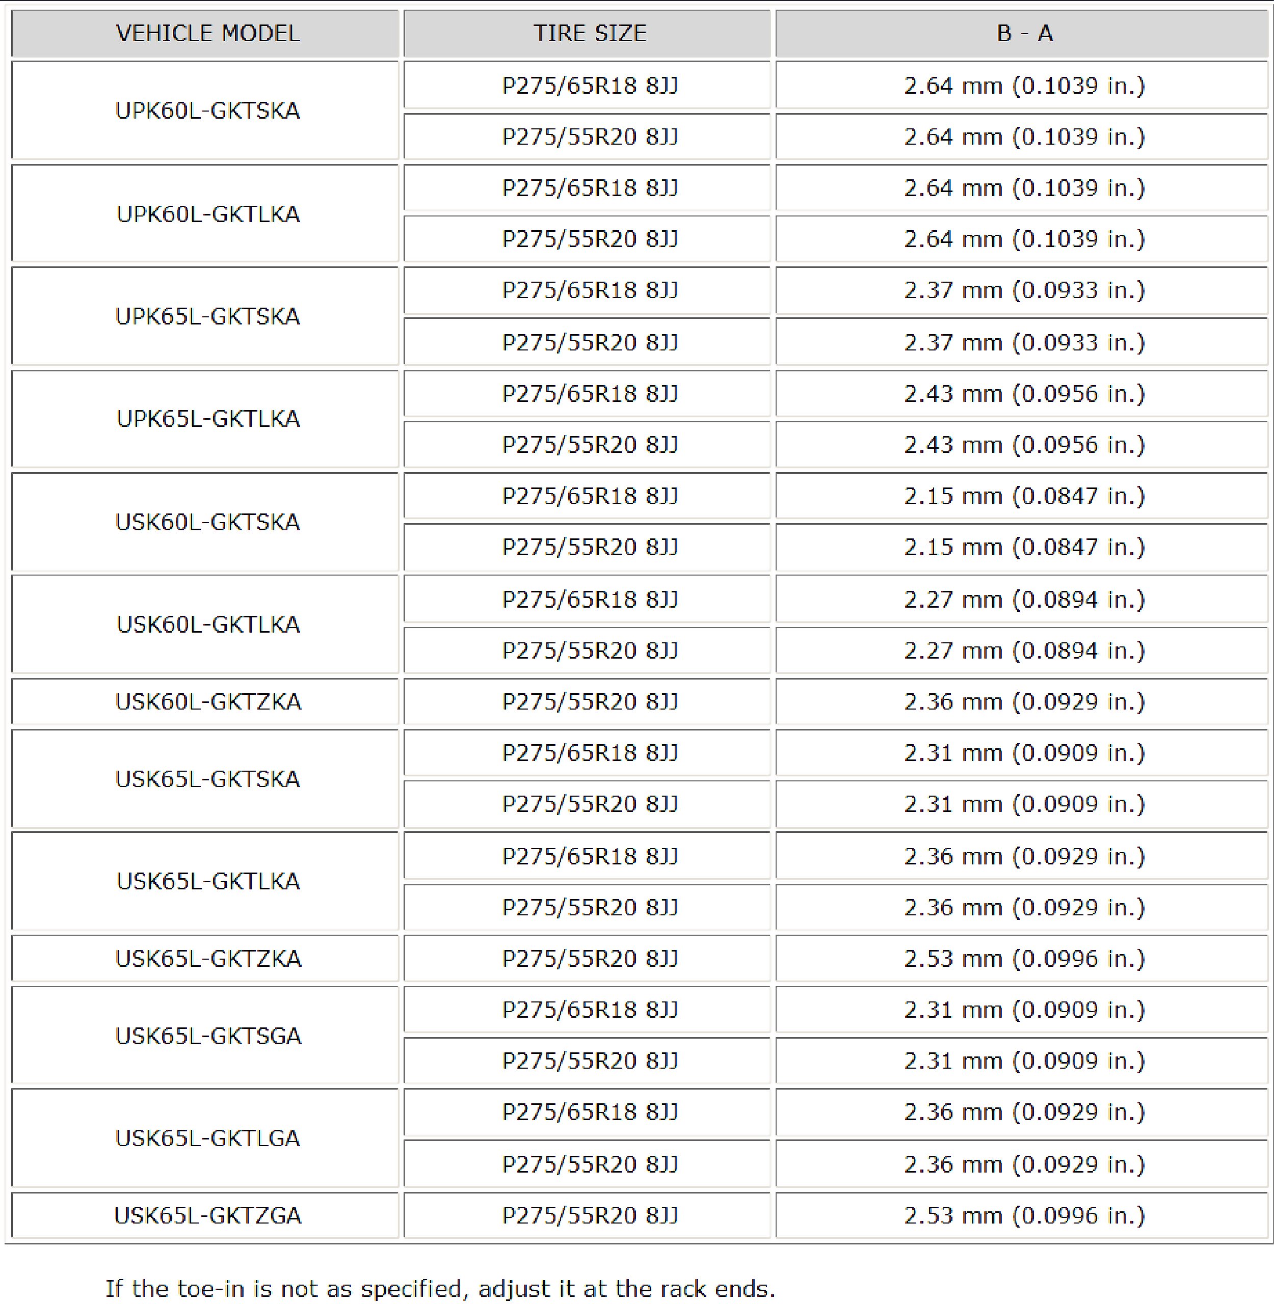Click the tire size cell for USK65L-GKTZGA
The image size is (1274, 1304).
point(590,1215)
